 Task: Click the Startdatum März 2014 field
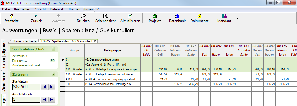(26, 87)
